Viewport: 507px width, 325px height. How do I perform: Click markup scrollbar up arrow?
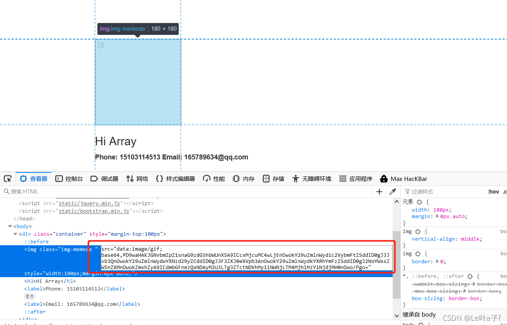click(397, 202)
